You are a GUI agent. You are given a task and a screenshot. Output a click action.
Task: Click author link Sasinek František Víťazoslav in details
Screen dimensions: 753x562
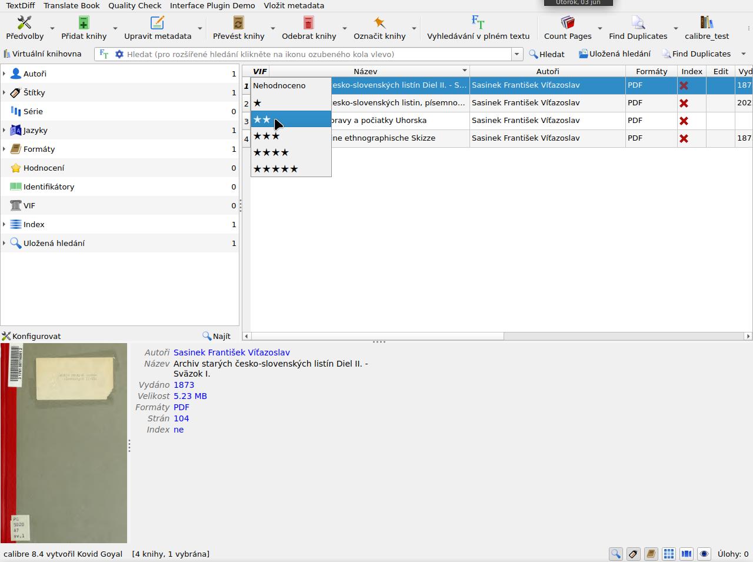tap(232, 353)
